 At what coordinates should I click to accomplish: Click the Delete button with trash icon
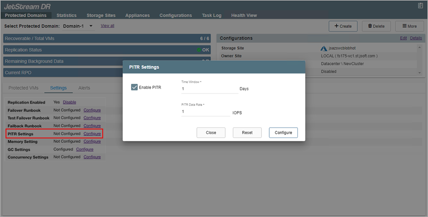(376, 26)
